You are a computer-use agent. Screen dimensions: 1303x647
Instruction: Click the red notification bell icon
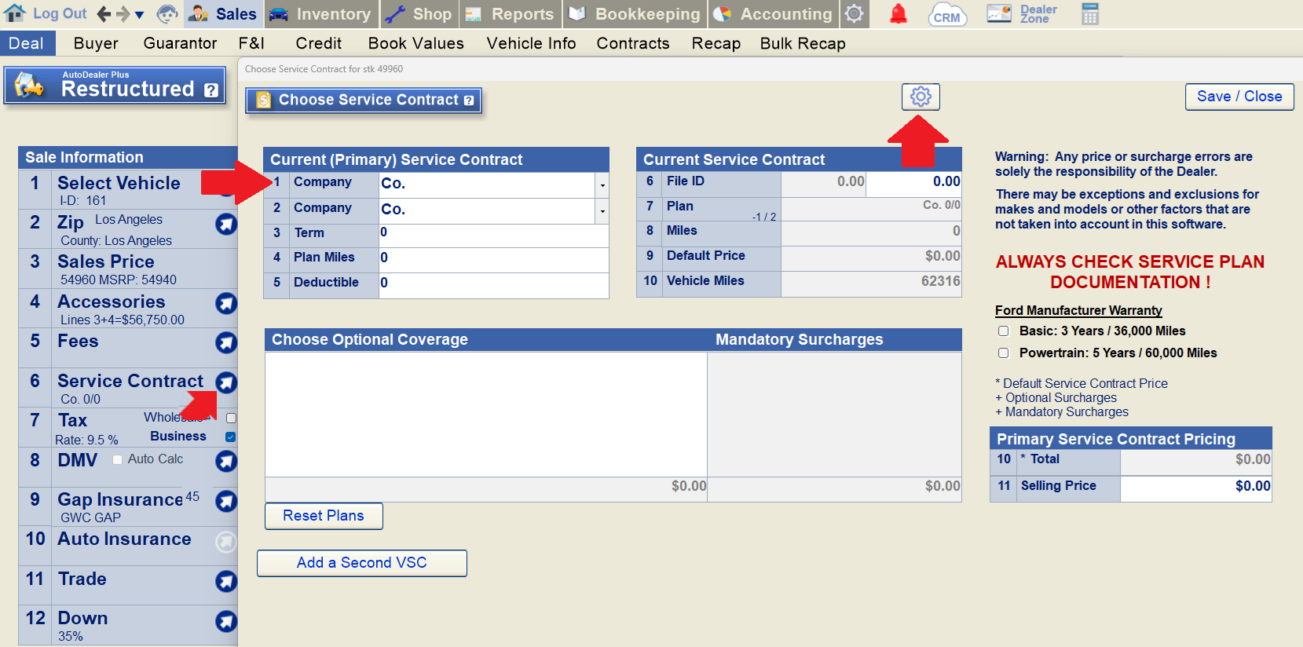click(898, 14)
